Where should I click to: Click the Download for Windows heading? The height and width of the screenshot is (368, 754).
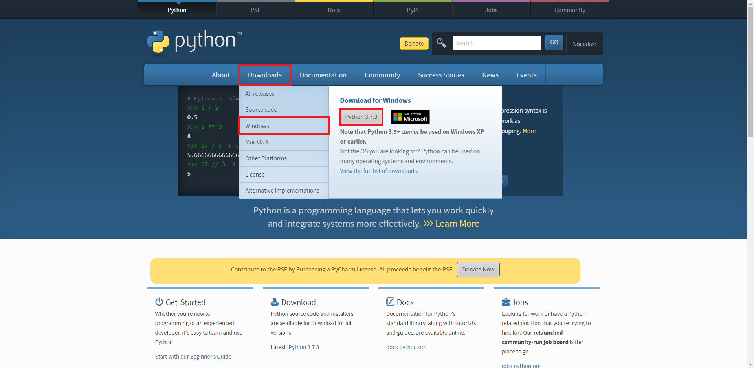coord(375,100)
